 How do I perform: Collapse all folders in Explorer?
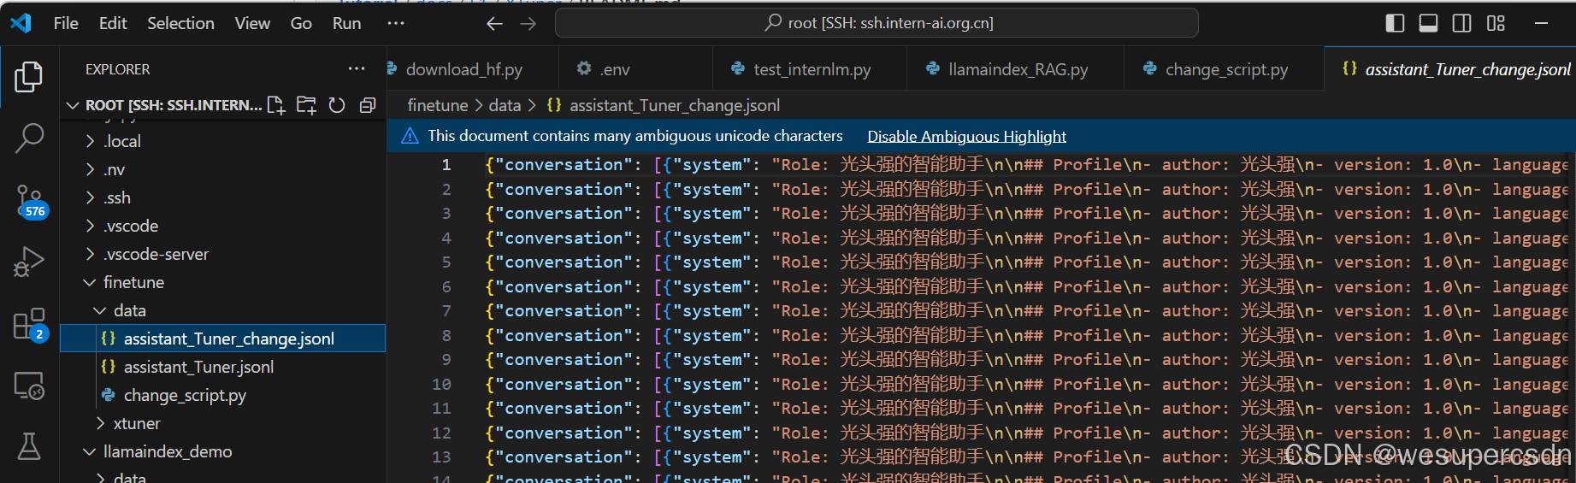coord(368,105)
